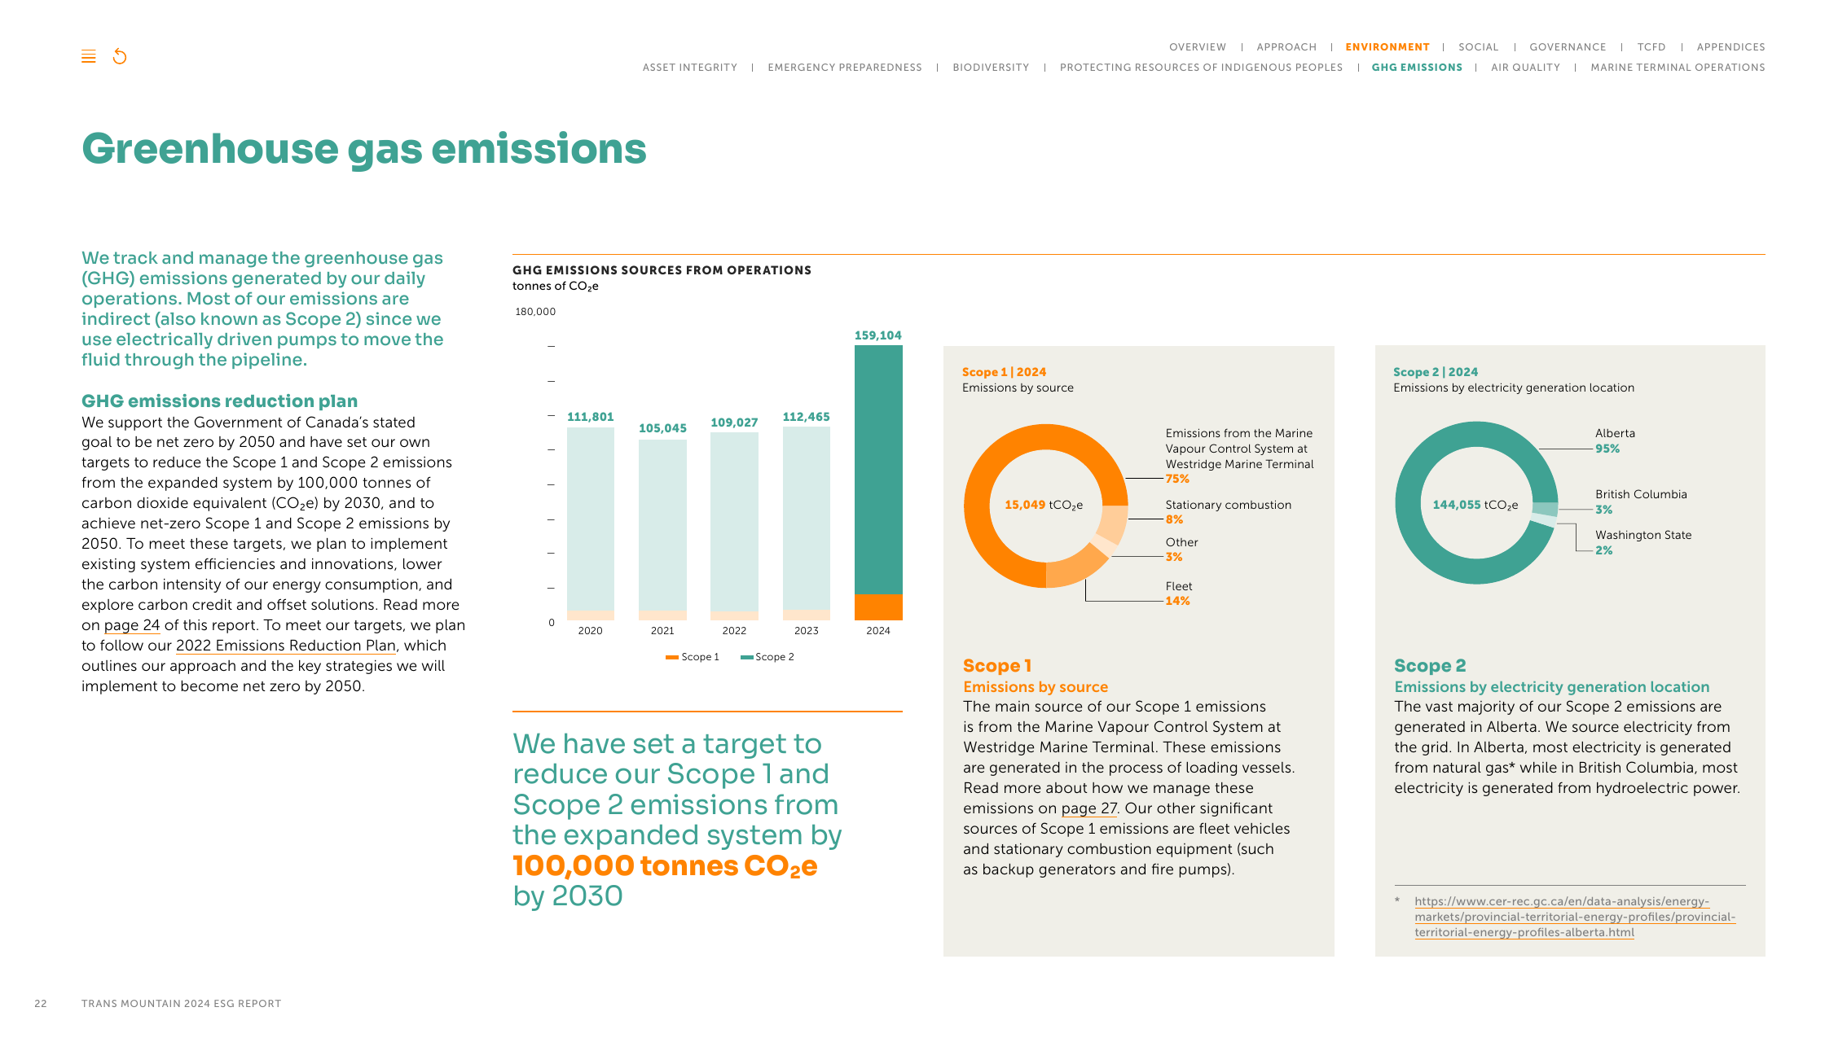Viewport: 1847px width, 1038px height.
Task: Open Asset Integrity subsection
Action: pos(690,68)
